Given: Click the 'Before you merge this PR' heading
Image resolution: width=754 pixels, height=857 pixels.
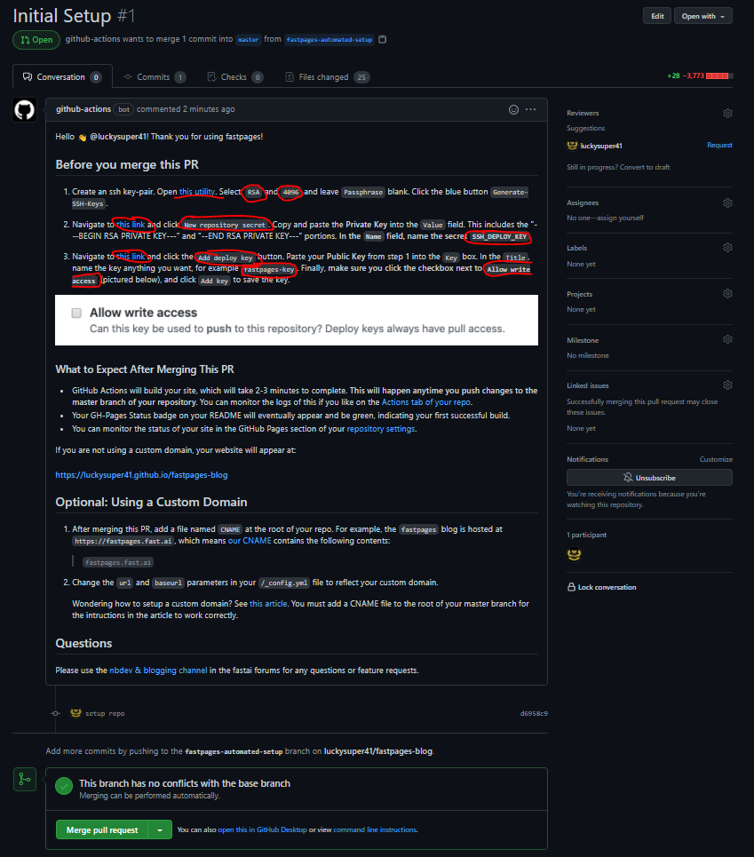Looking at the screenshot, I should (x=127, y=164).
